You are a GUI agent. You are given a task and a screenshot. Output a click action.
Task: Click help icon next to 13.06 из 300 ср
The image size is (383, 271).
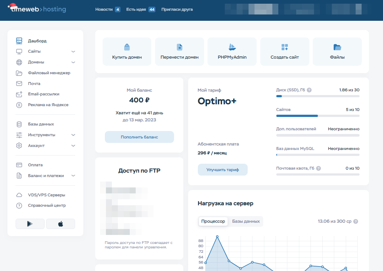355,222
